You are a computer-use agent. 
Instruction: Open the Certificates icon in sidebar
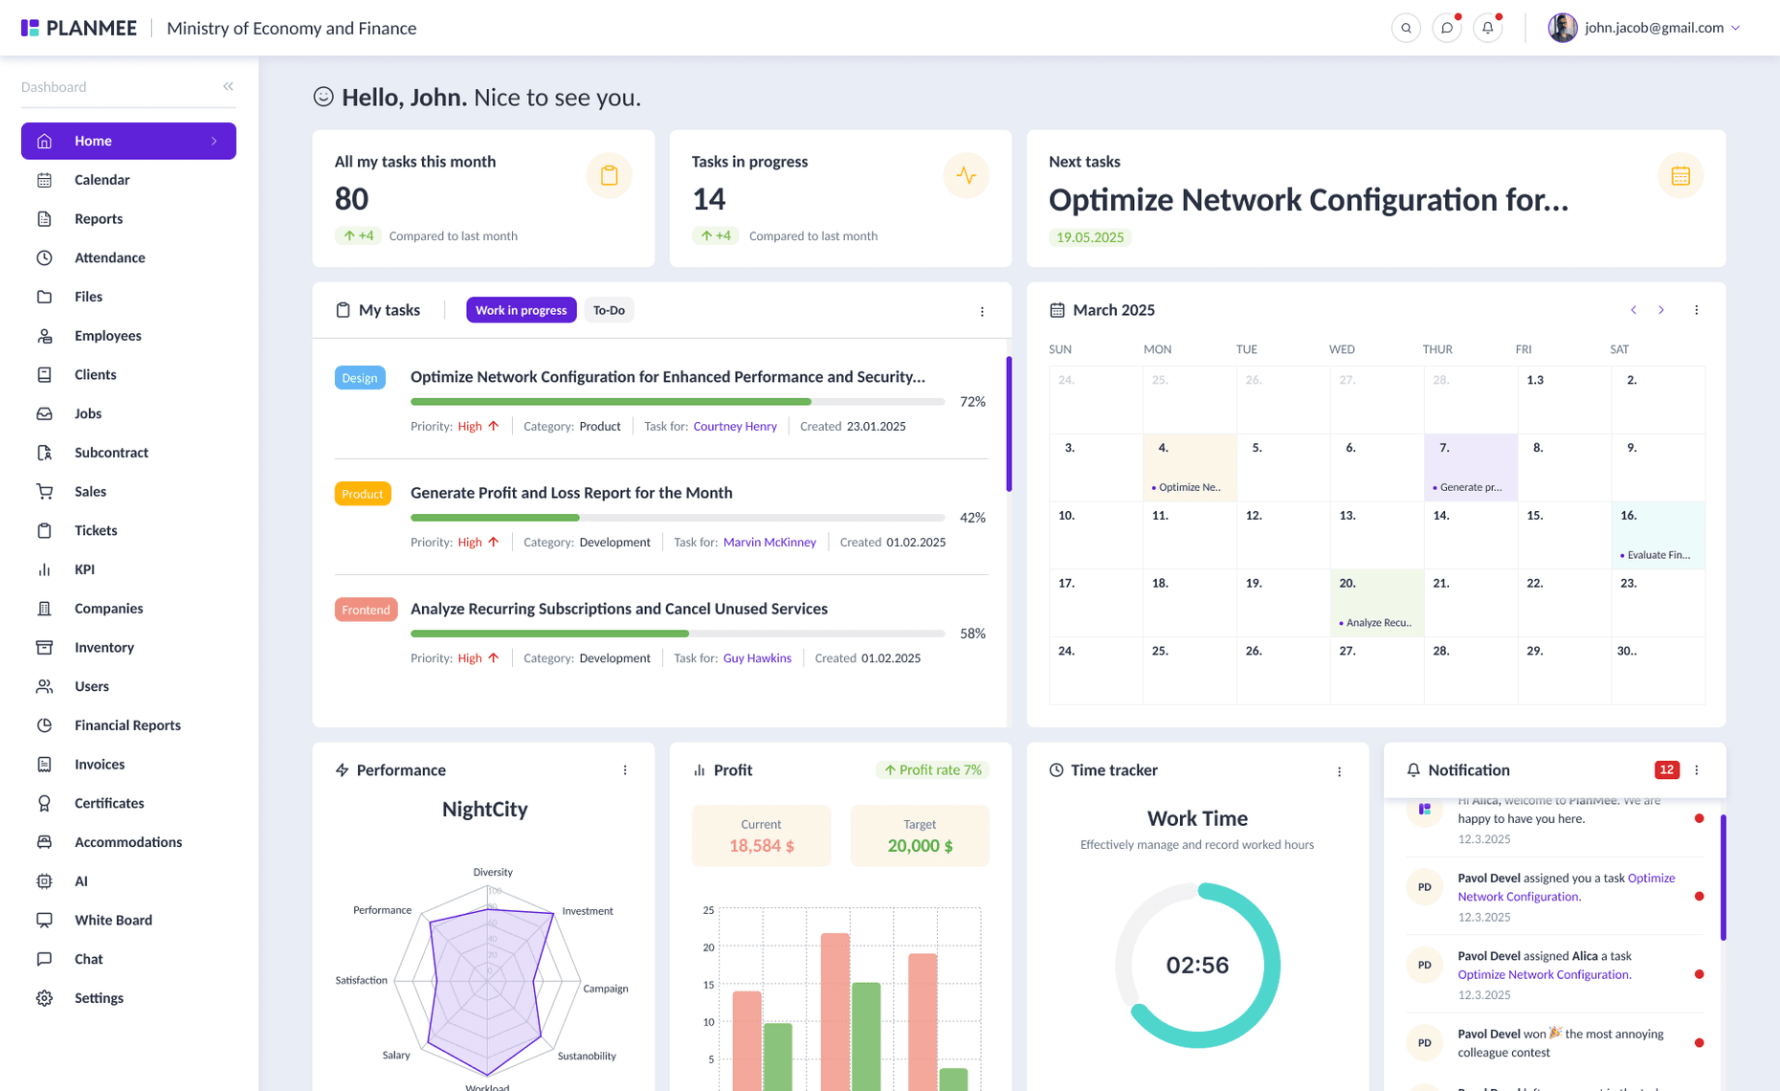pyautogui.click(x=44, y=804)
